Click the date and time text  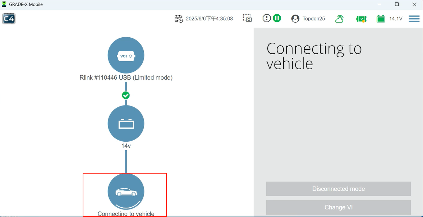click(209, 19)
